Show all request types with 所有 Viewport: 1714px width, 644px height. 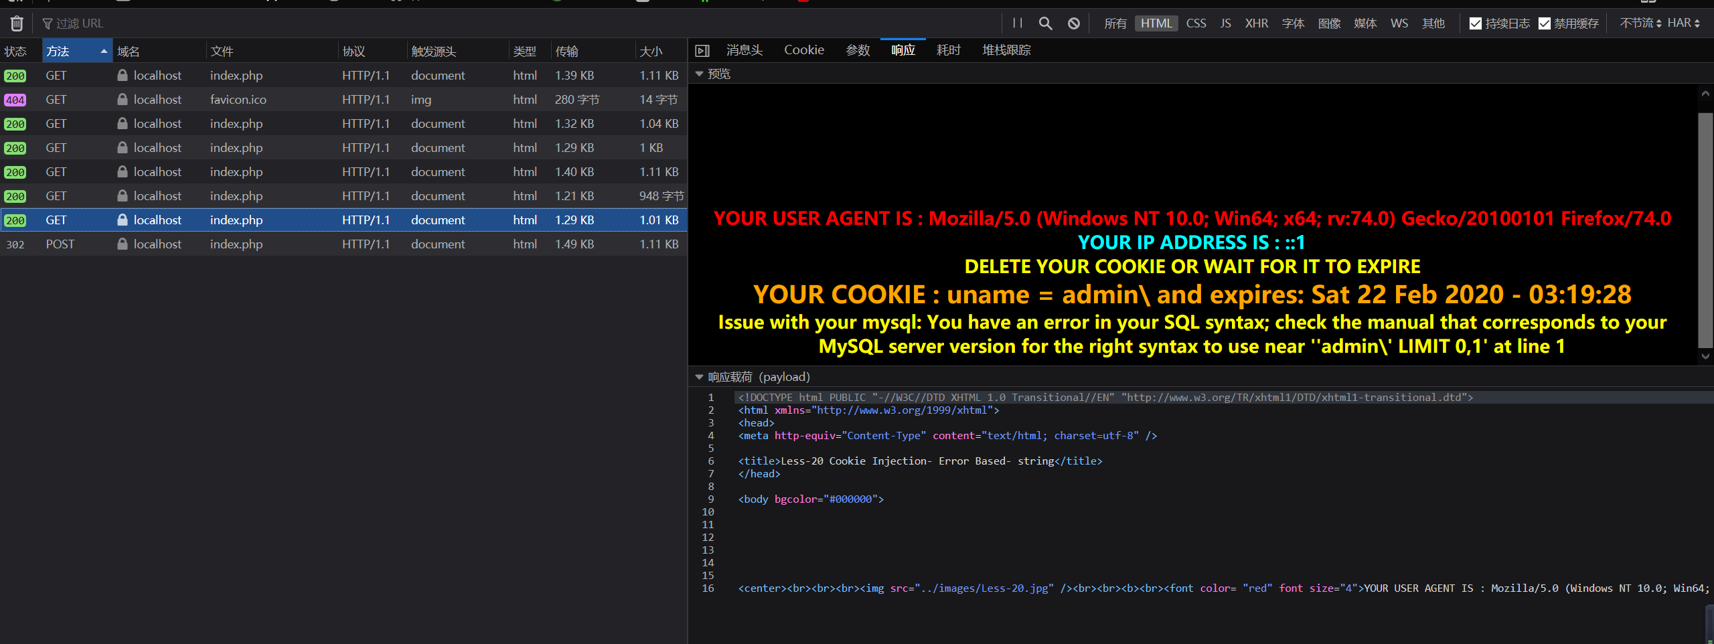click(1115, 23)
